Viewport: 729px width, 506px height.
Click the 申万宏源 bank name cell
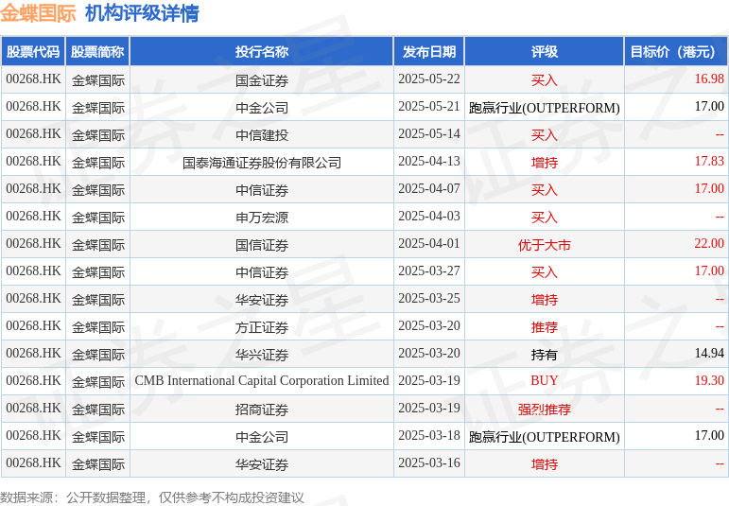tap(262, 218)
